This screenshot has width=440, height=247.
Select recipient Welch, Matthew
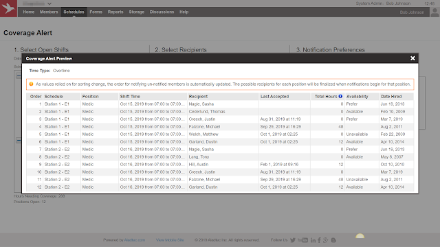coord(203,134)
